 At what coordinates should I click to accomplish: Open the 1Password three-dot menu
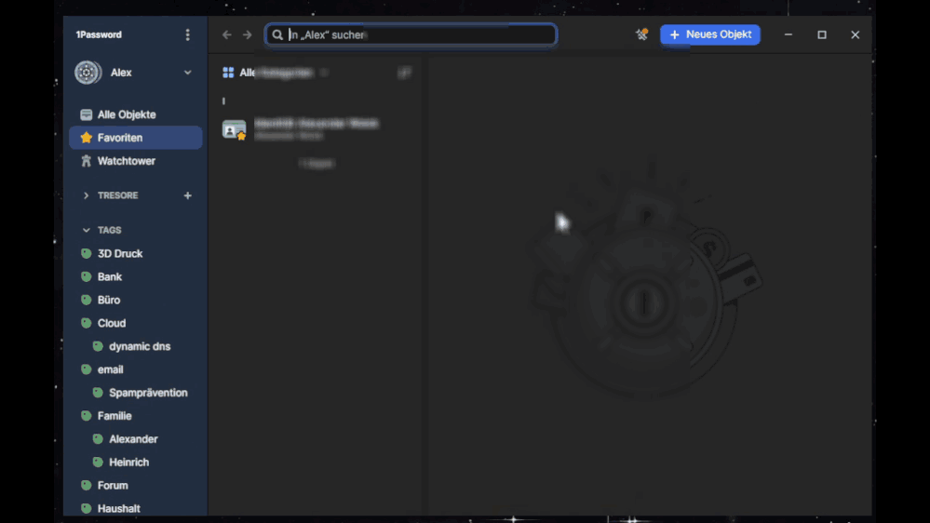pos(187,35)
